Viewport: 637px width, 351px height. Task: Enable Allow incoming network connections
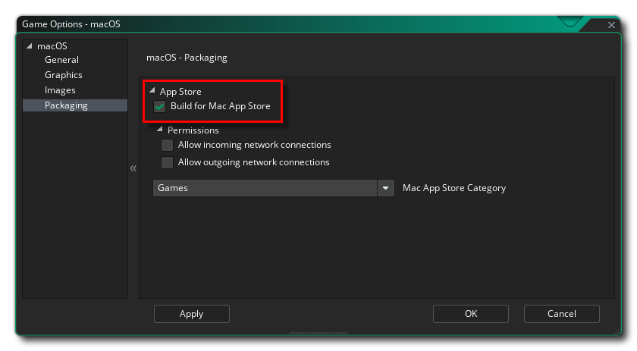(168, 145)
